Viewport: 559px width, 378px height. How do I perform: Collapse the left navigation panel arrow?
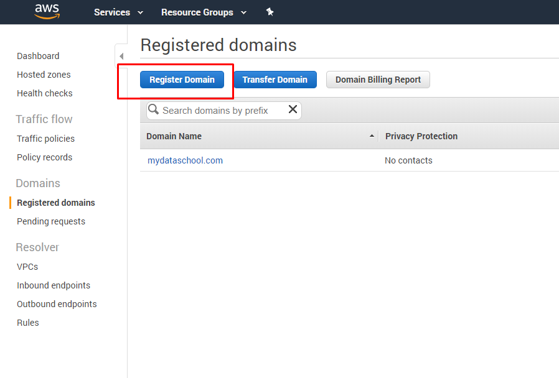(121, 56)
